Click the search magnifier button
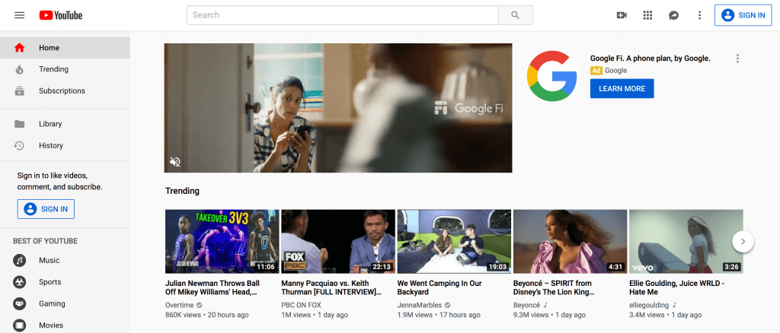 [x=516, y=15]
